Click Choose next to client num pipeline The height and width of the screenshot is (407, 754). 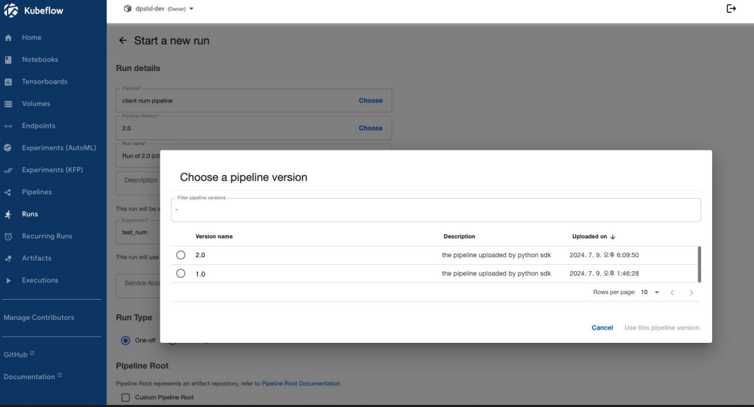(x=370, y=100)
